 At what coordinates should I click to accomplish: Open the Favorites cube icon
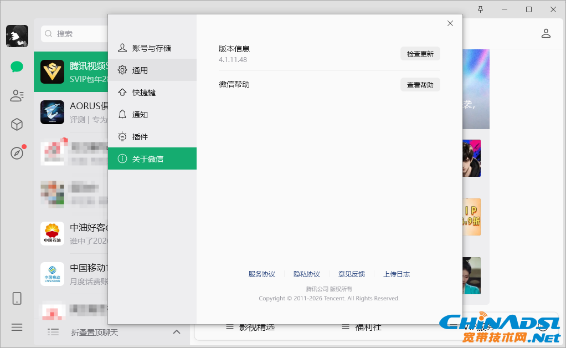click(x=17, y=125)
